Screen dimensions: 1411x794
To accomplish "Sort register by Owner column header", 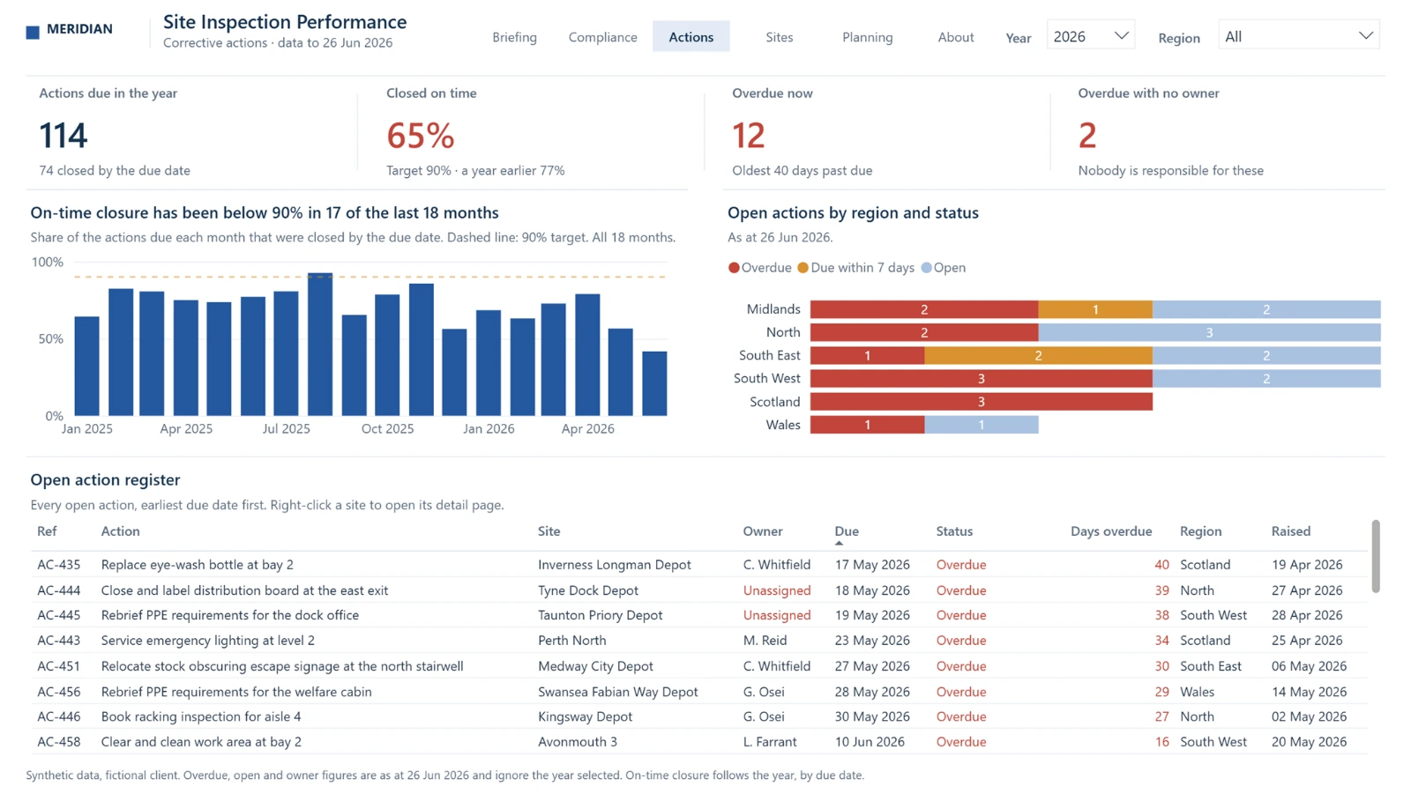I will (x=762, y=531).
